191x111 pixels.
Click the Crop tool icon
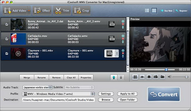tap(82, 11)
